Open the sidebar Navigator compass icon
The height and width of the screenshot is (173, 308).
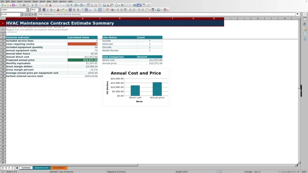click(305, 34)
